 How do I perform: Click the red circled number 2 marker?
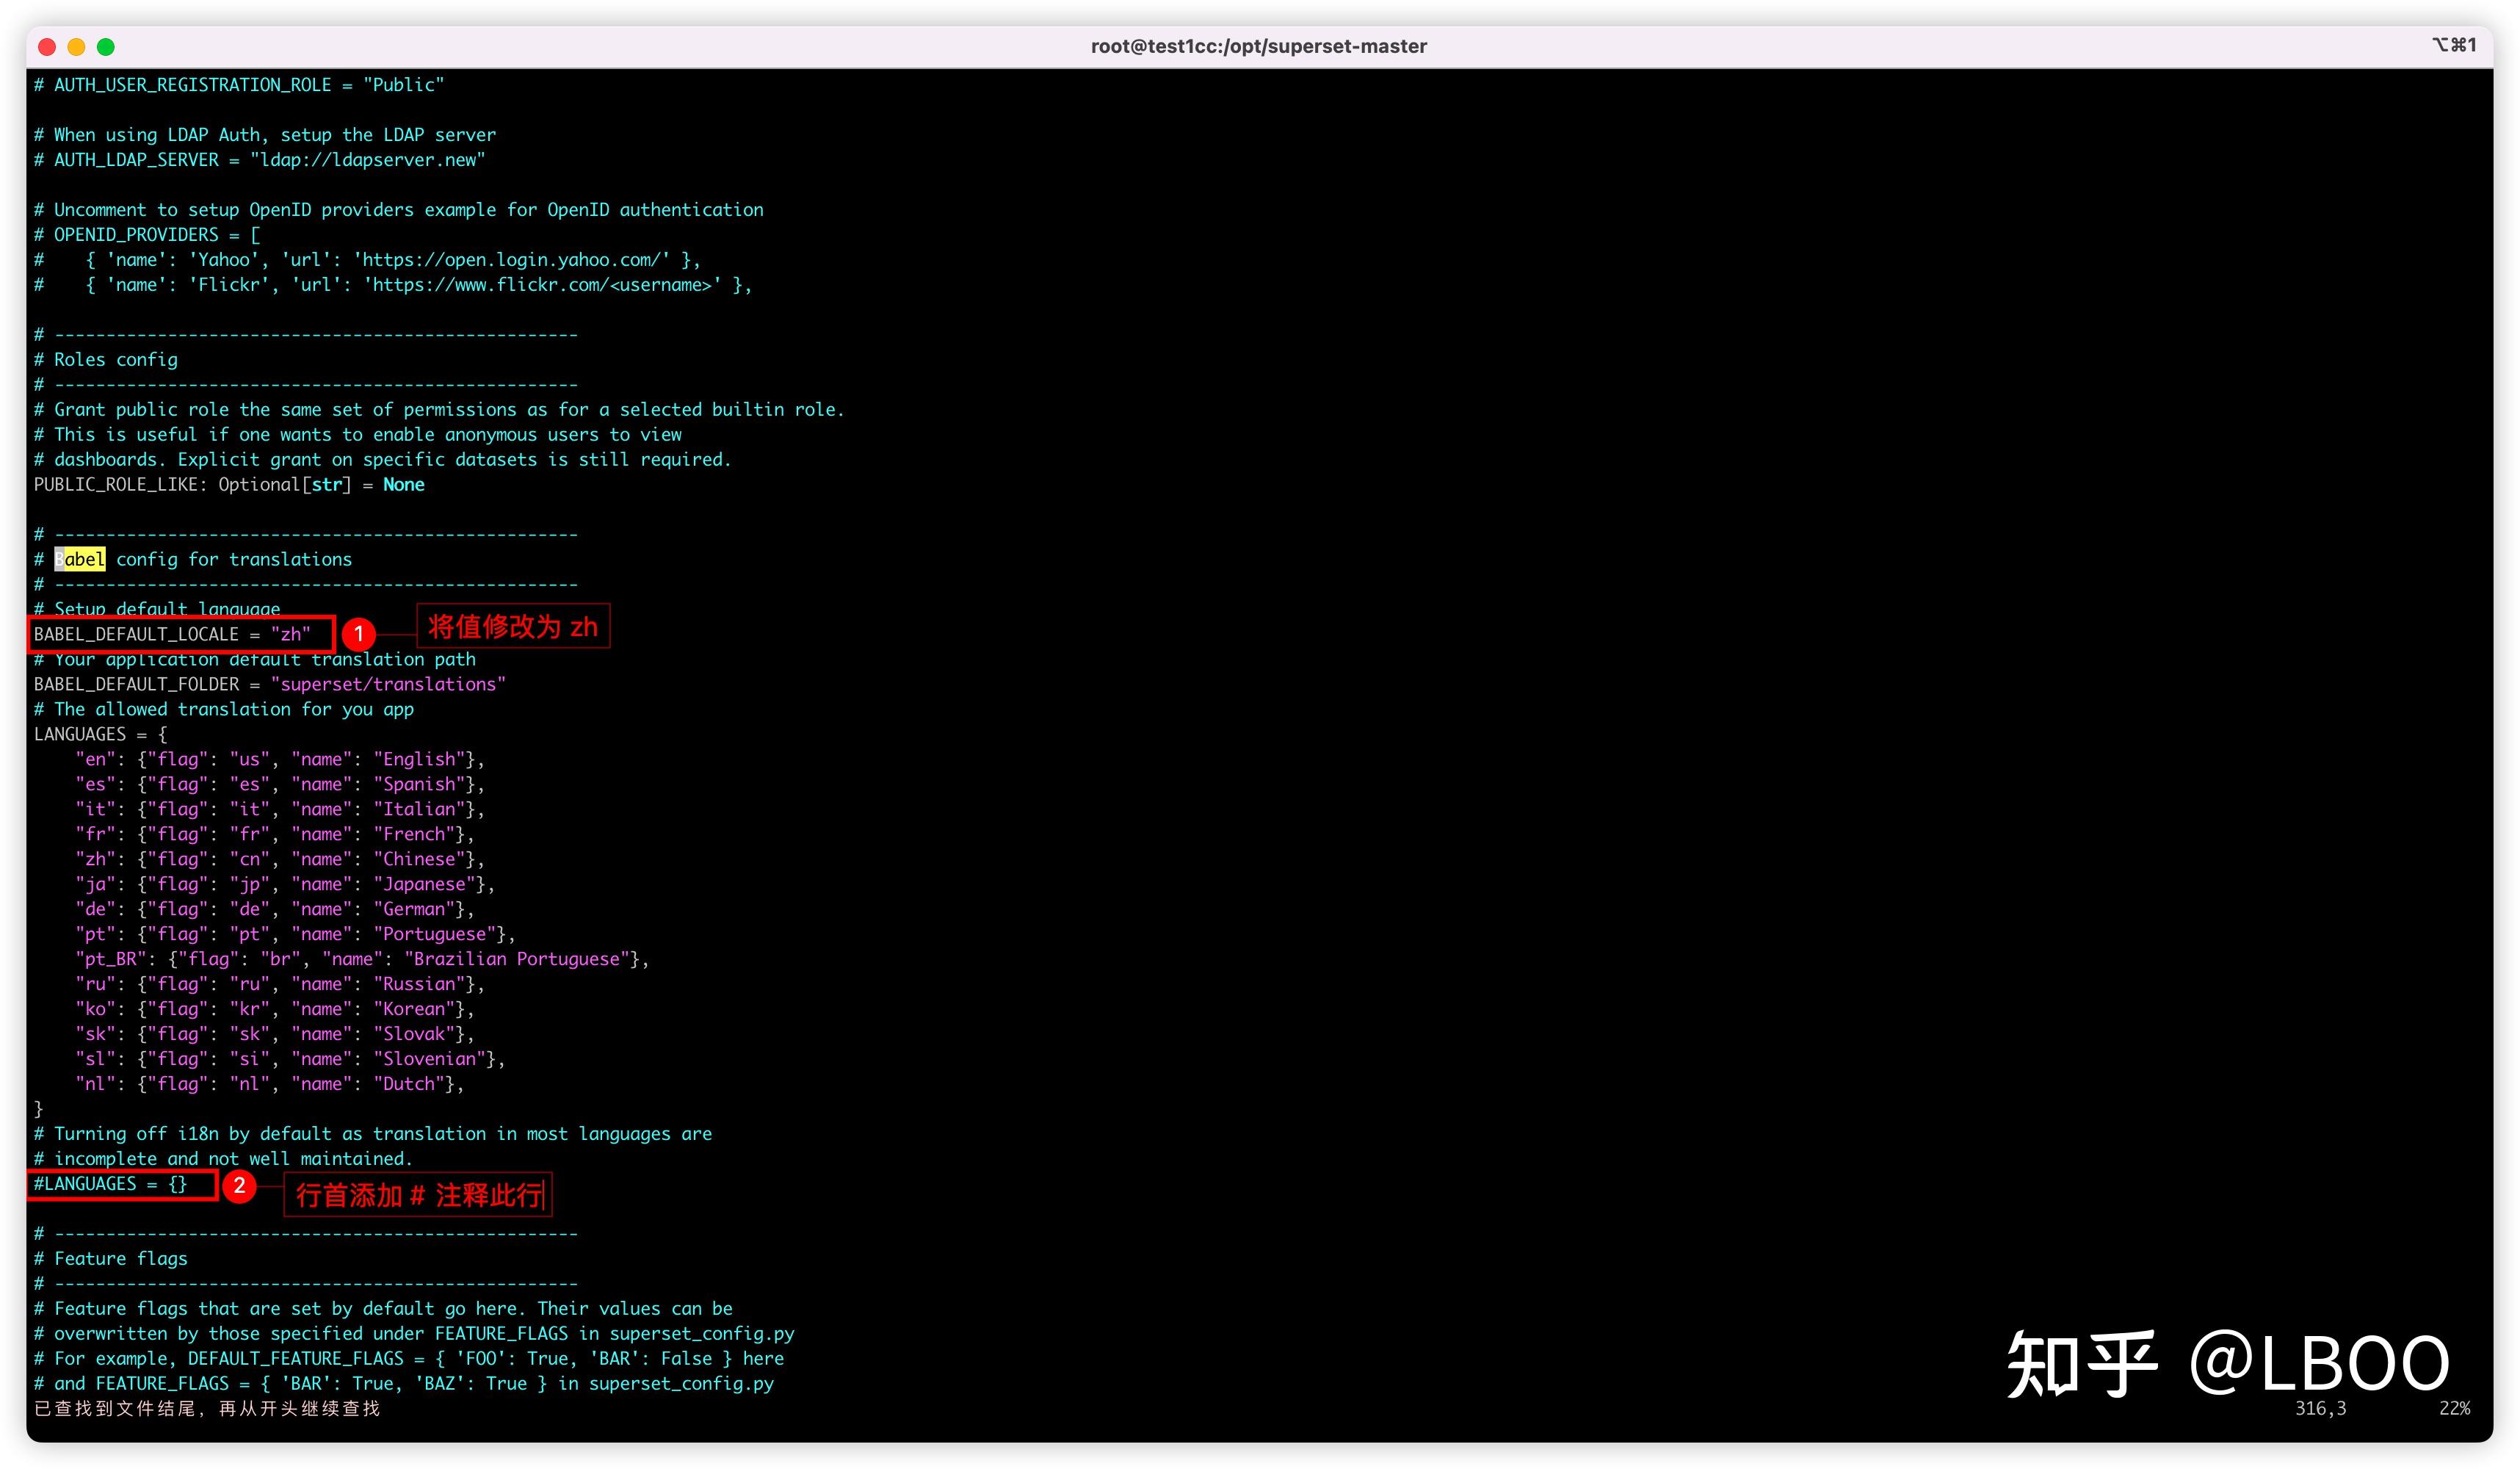[239, 1186]
